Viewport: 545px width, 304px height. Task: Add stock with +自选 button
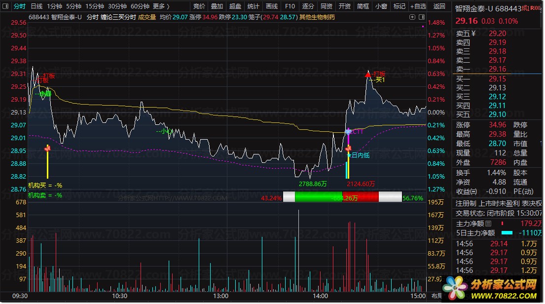pyautogui.click(x=418, y=6)
